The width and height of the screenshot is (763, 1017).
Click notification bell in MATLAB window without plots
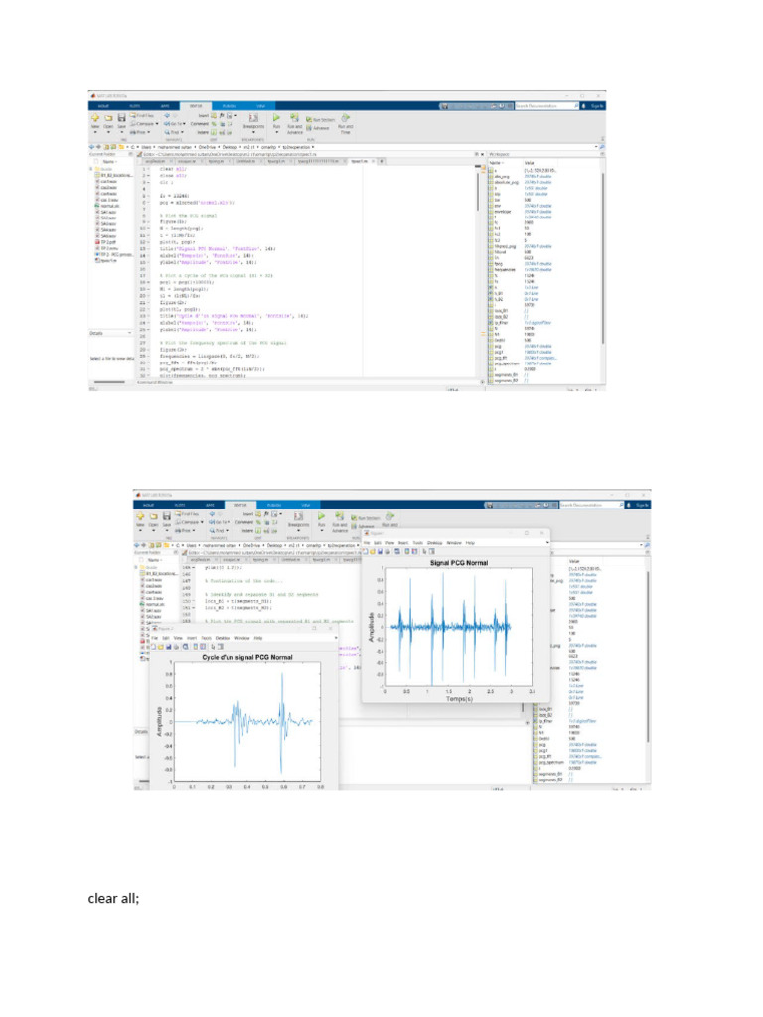click(583, 106)
